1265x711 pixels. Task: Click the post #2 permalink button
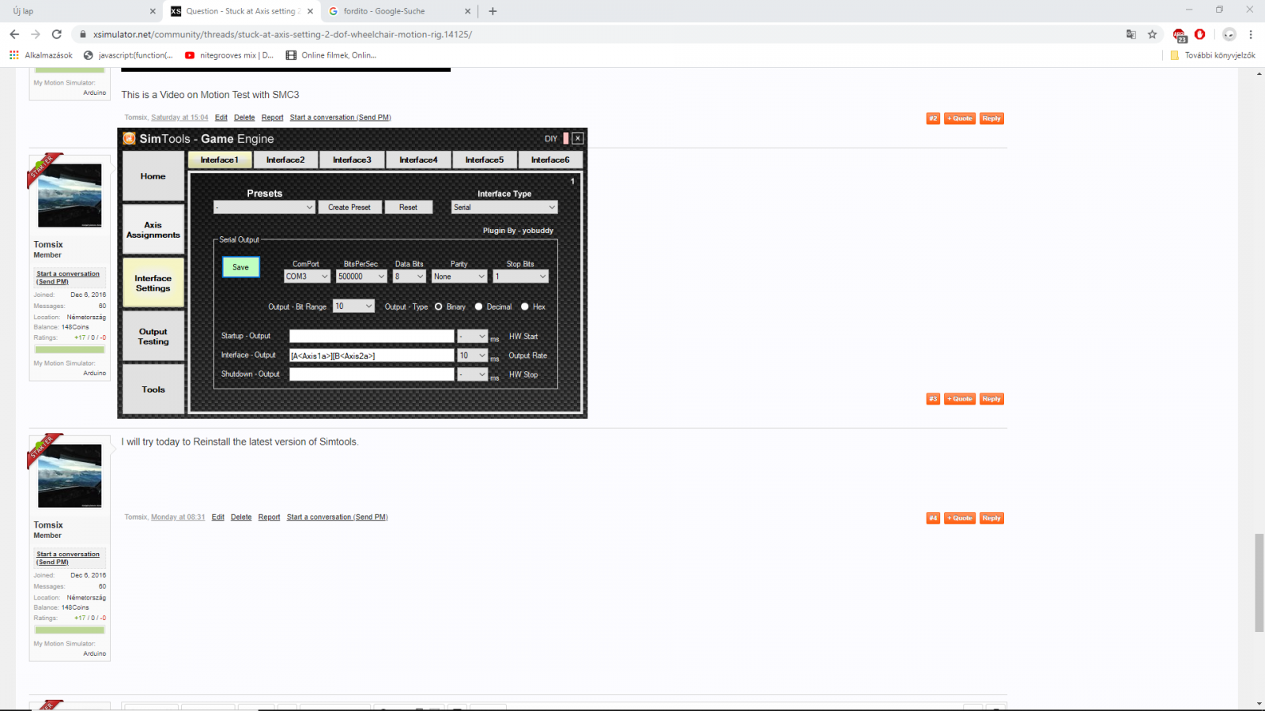click(933, 118)
